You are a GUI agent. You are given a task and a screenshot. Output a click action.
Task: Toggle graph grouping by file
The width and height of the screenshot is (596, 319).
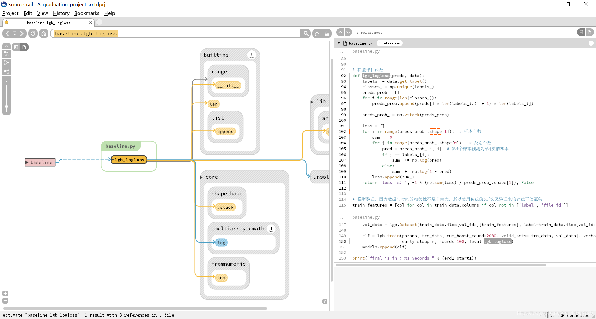[x=24, y=47]
